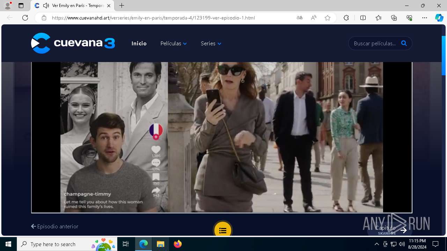The width and height of the screenshot is (447, 251).
Task: Toggle Split screen view
Action: [x=363, y=18]
